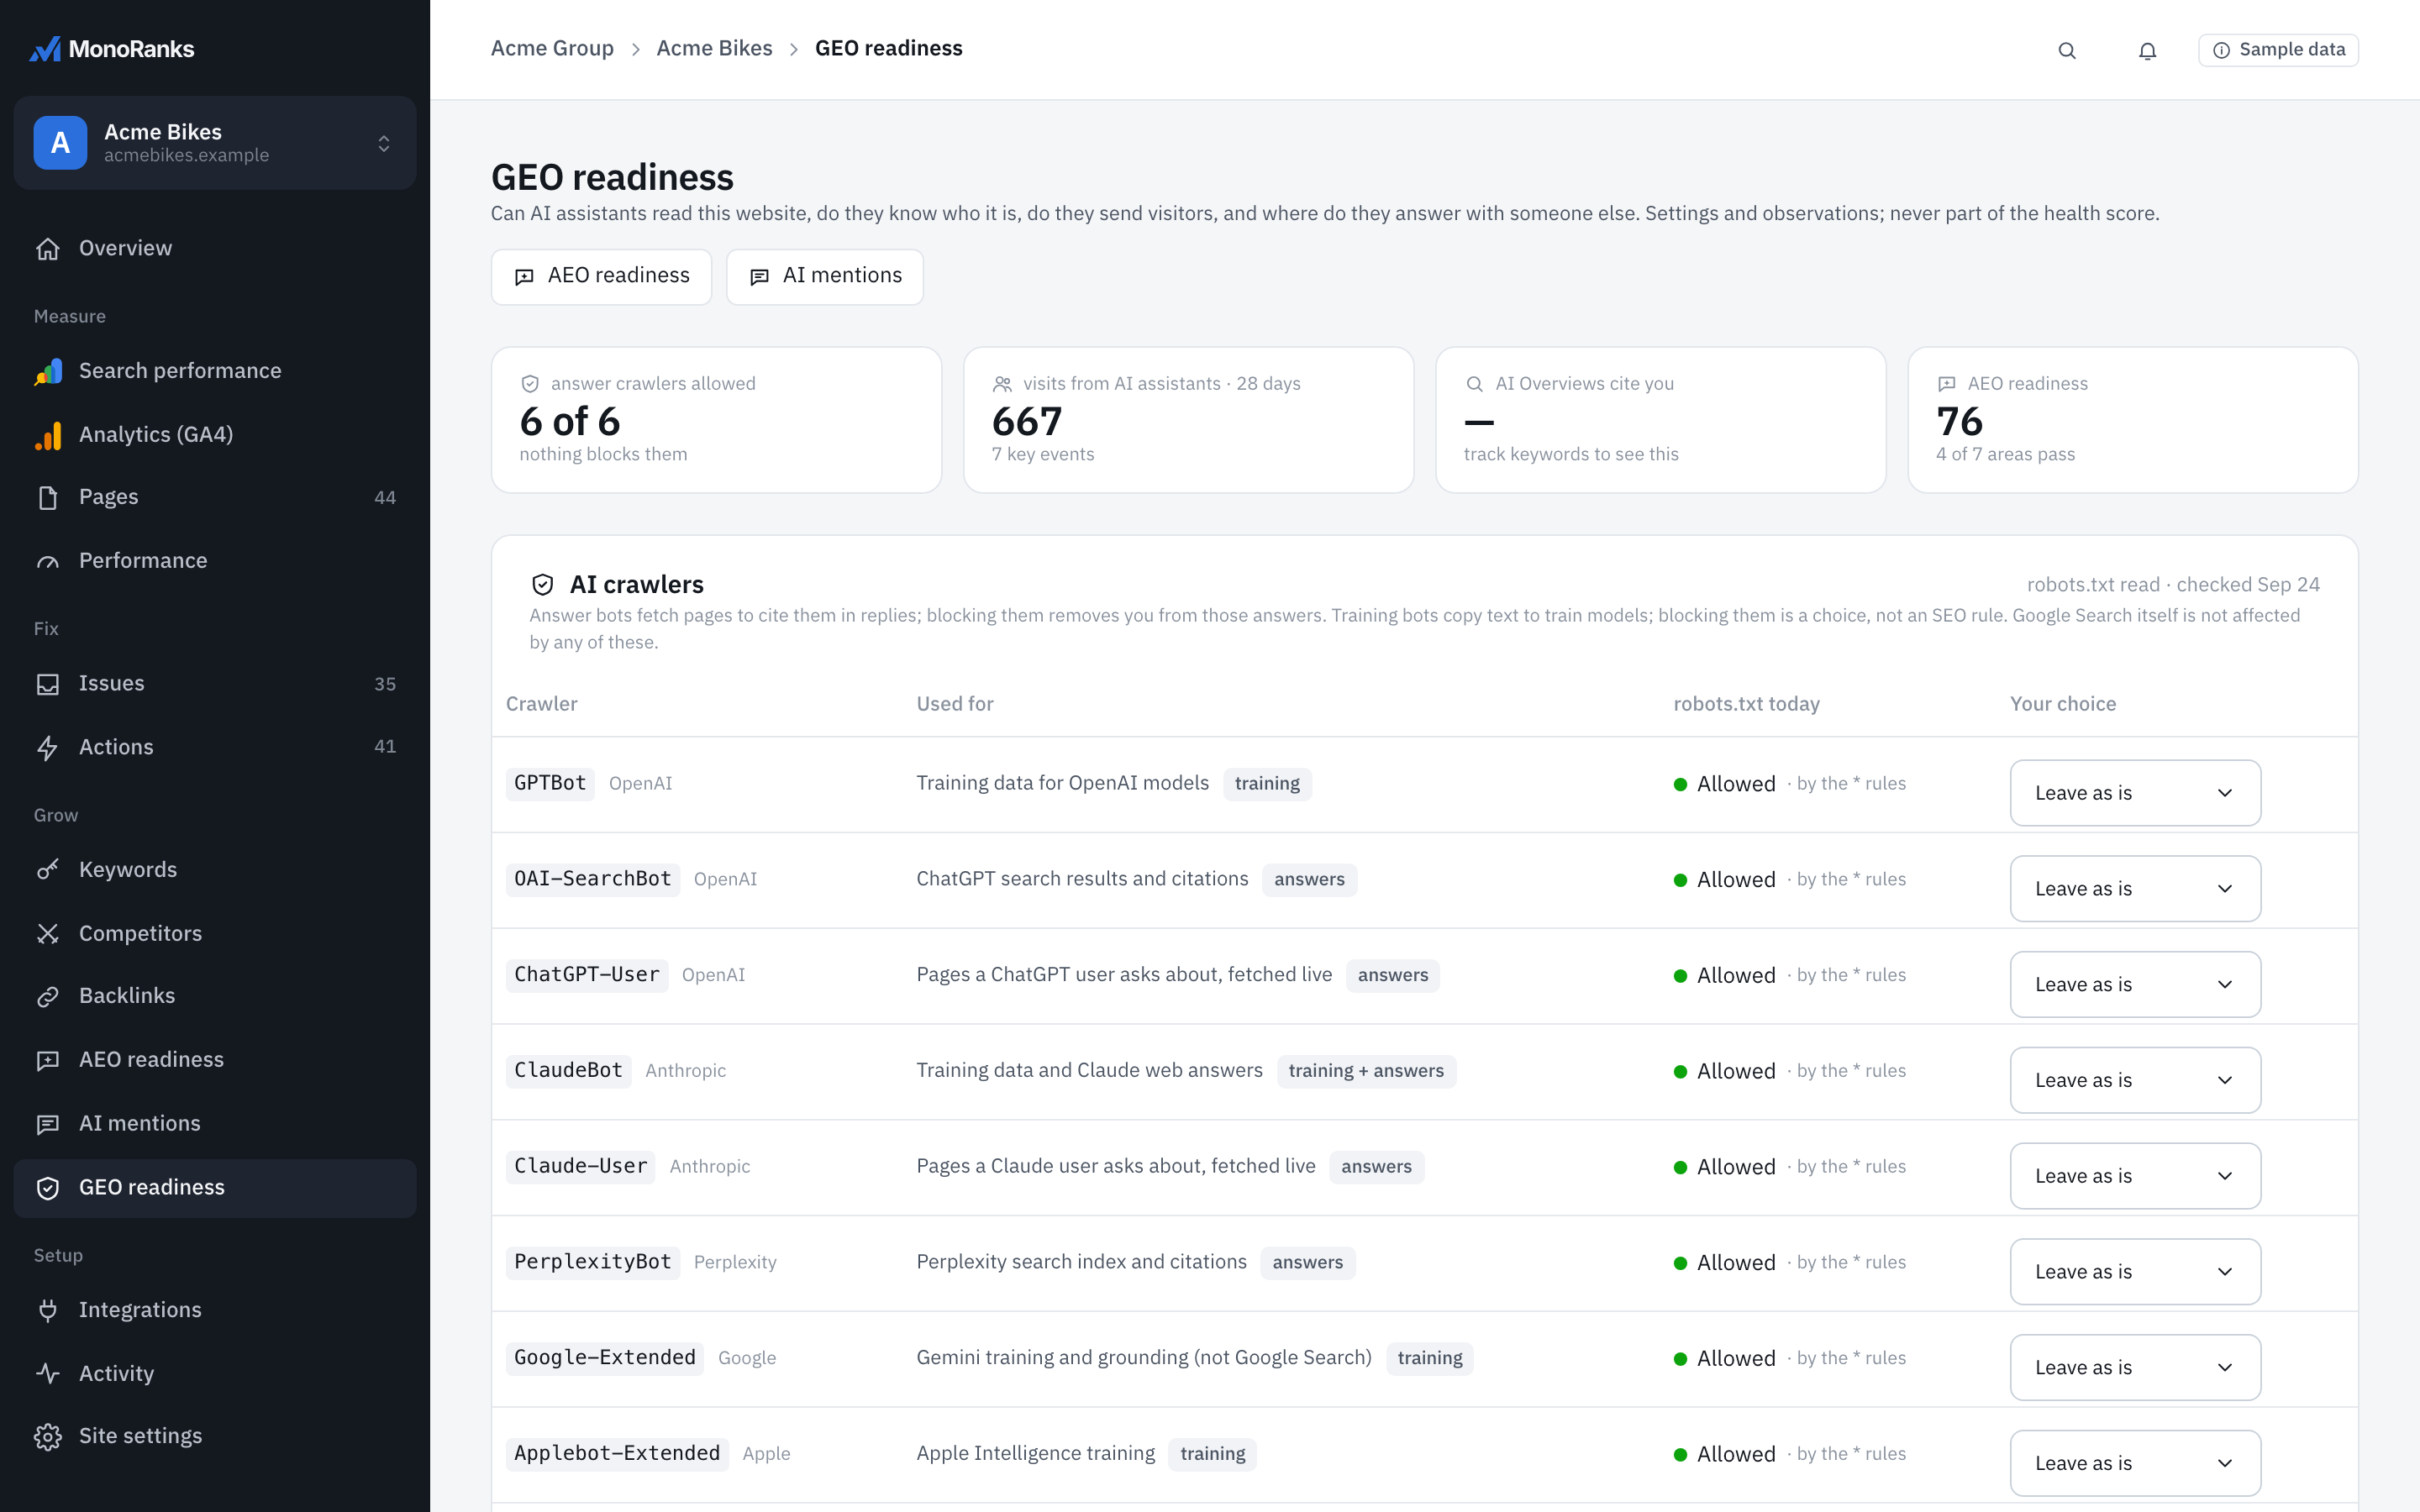Click the GPTBot crawler name tag
This screenshot has width=2420, height=1512.
click(x=550, y=783)
